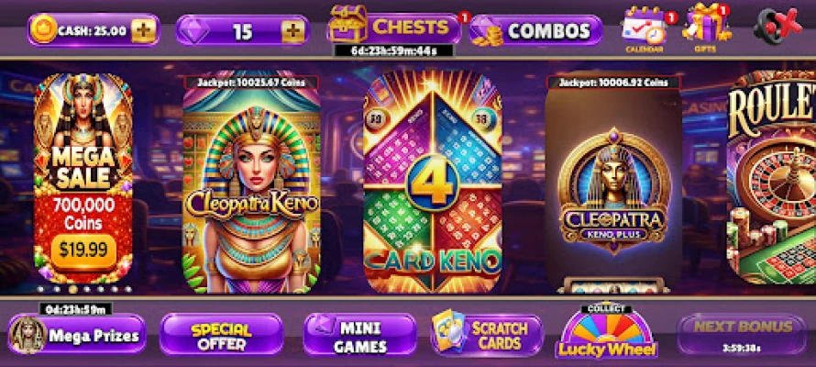Viewport: 816px width, 367px height.
Task: Open the Gifts box icon
Action: click(705, 28)
